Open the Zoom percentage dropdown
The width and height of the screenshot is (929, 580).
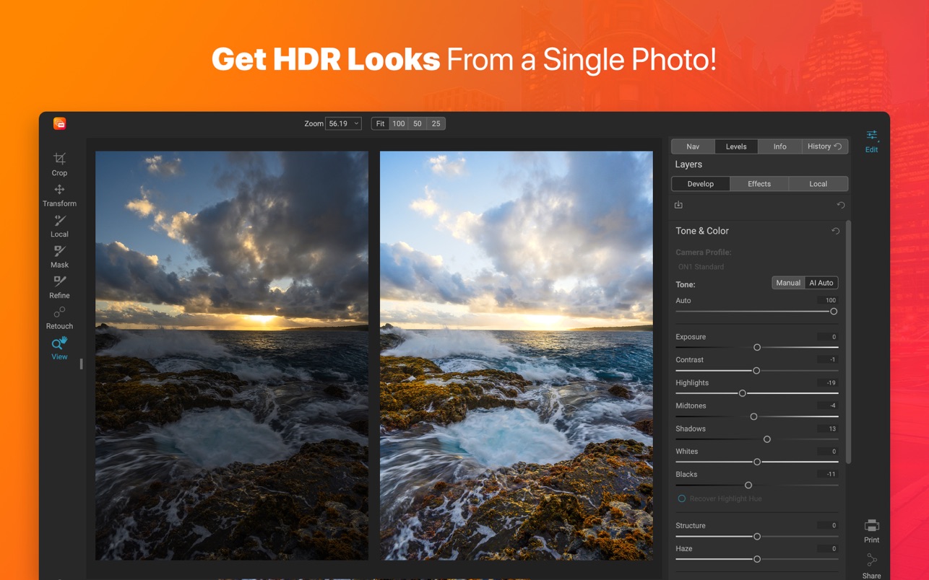[x=343, y=123]
